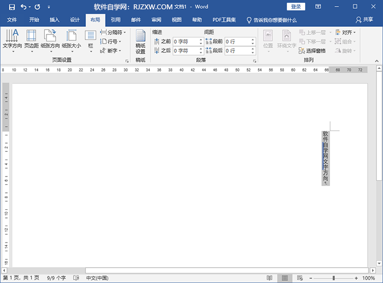Click the vertical scrollbar down arrow
The width and height of the screenshot is (383, 283).
379,263
